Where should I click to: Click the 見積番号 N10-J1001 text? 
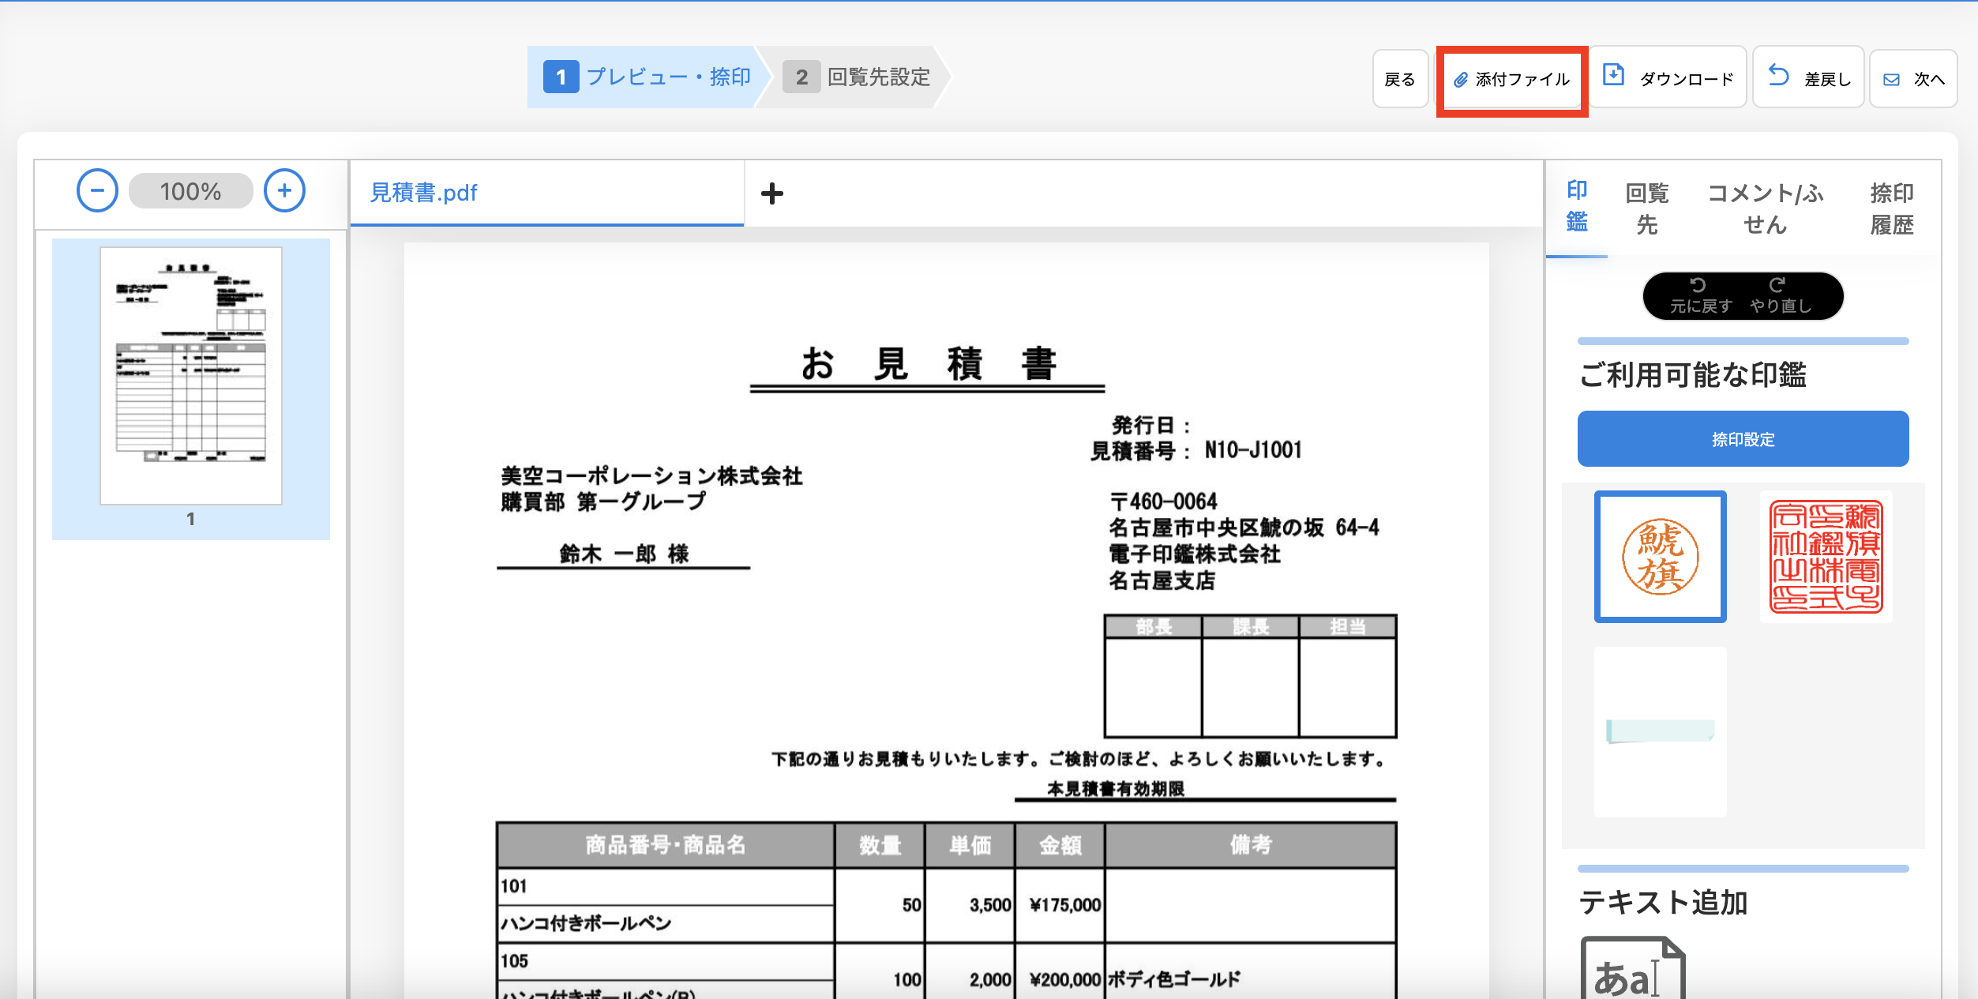pyautogui.click(x=1196, y=450)
